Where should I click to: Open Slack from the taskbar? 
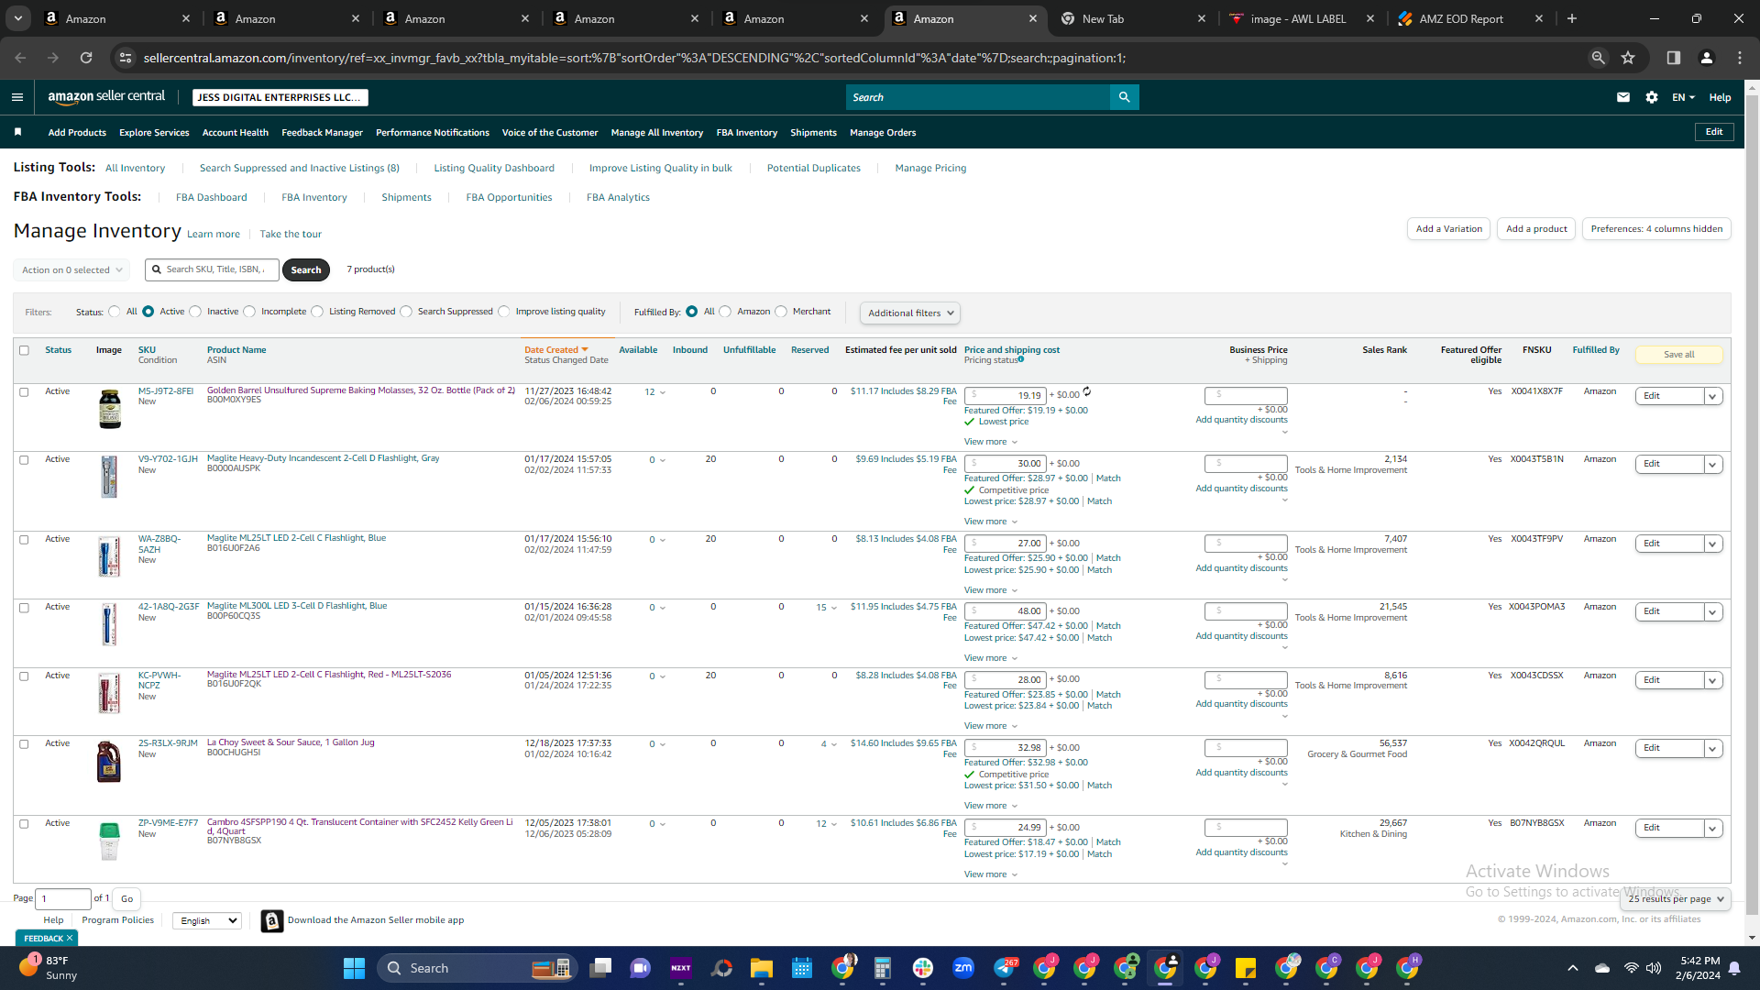point(923,968)
